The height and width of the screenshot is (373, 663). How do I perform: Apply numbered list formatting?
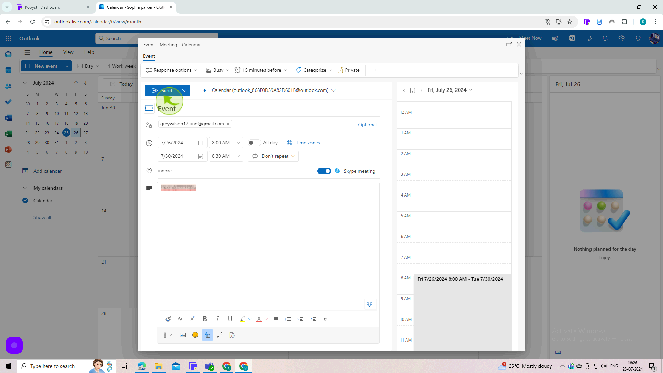tap(288, 319)
